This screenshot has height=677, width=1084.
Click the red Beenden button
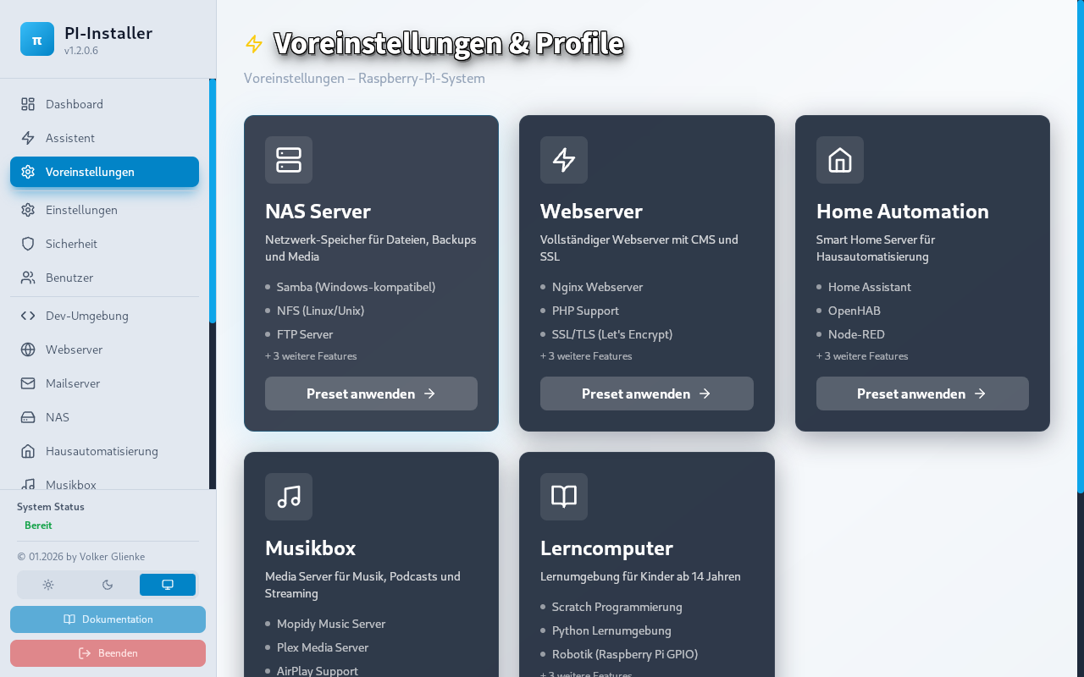pyautogui.click(x=108, y=653)
